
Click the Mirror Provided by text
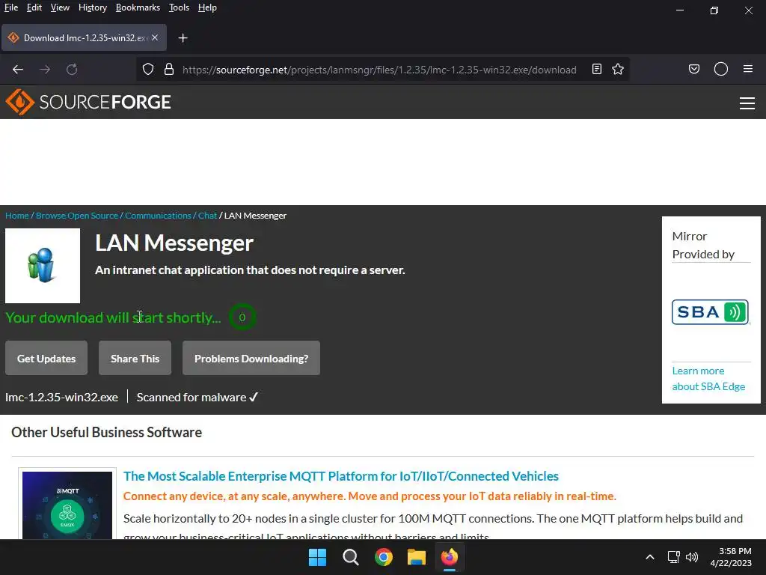coord(703,245)
